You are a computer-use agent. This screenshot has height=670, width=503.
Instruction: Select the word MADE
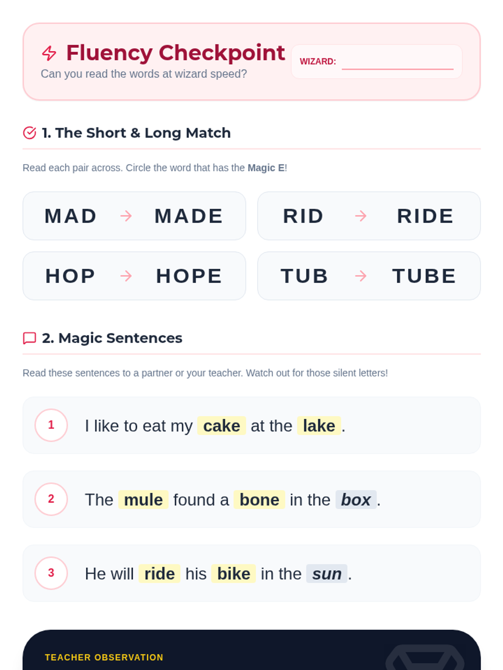coord(189,216)
